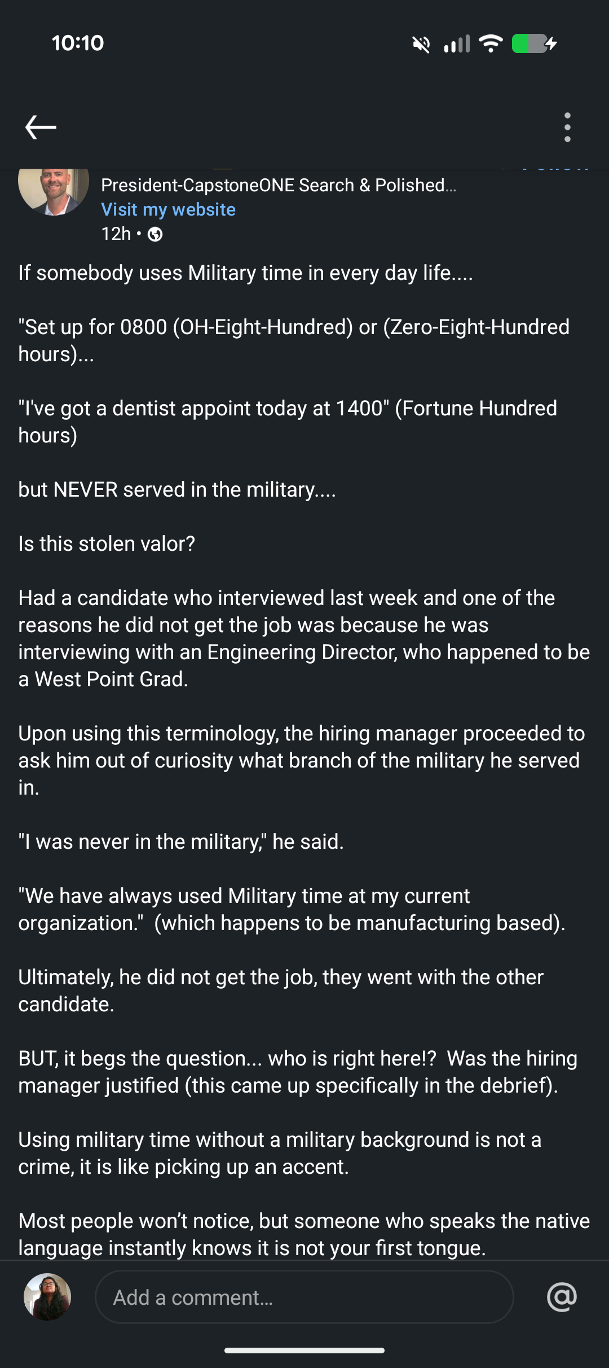Tap the "12h" post timestamp

pyautogui.click(x=116, y=234)
